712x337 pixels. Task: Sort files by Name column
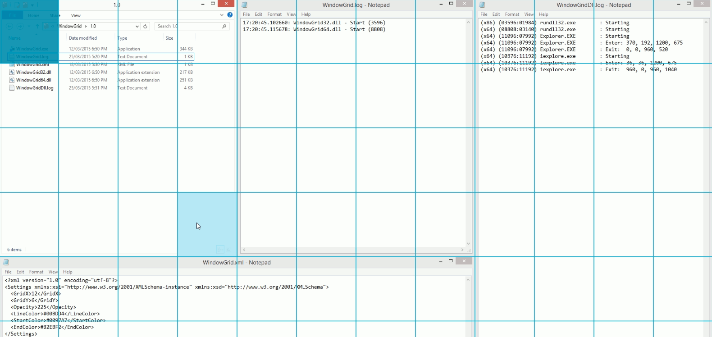tap(14, 38)
